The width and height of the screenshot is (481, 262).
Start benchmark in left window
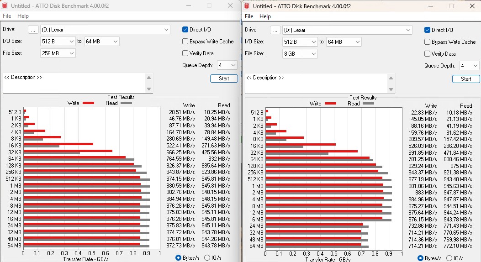tap(224, 79)
